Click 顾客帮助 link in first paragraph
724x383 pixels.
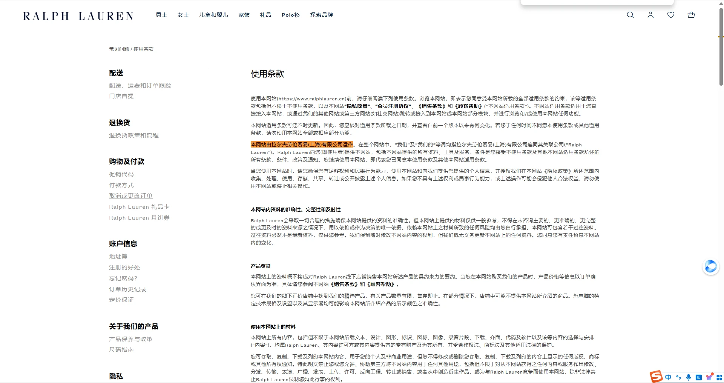[x=468, y=106]
